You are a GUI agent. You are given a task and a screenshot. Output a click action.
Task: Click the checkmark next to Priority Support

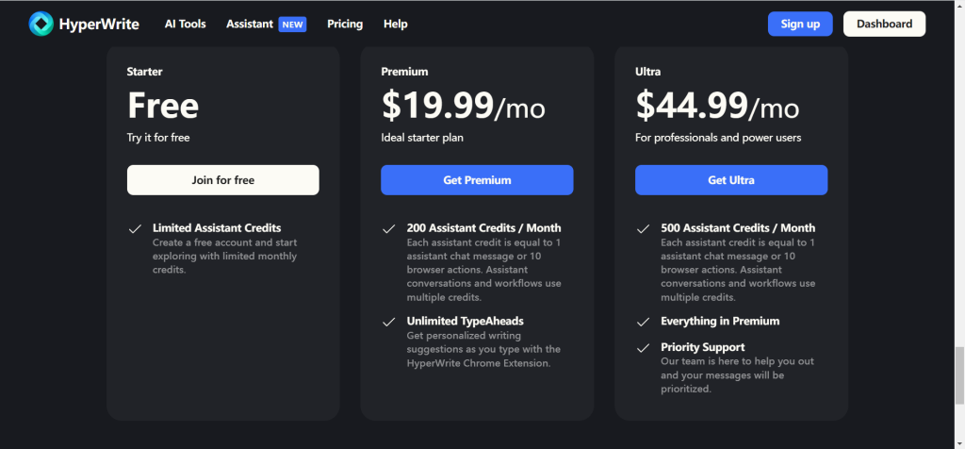(643, 349)
